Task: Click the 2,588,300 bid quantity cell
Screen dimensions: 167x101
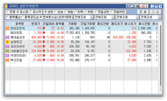Action: pyautogui.click(x=145, y=28)
